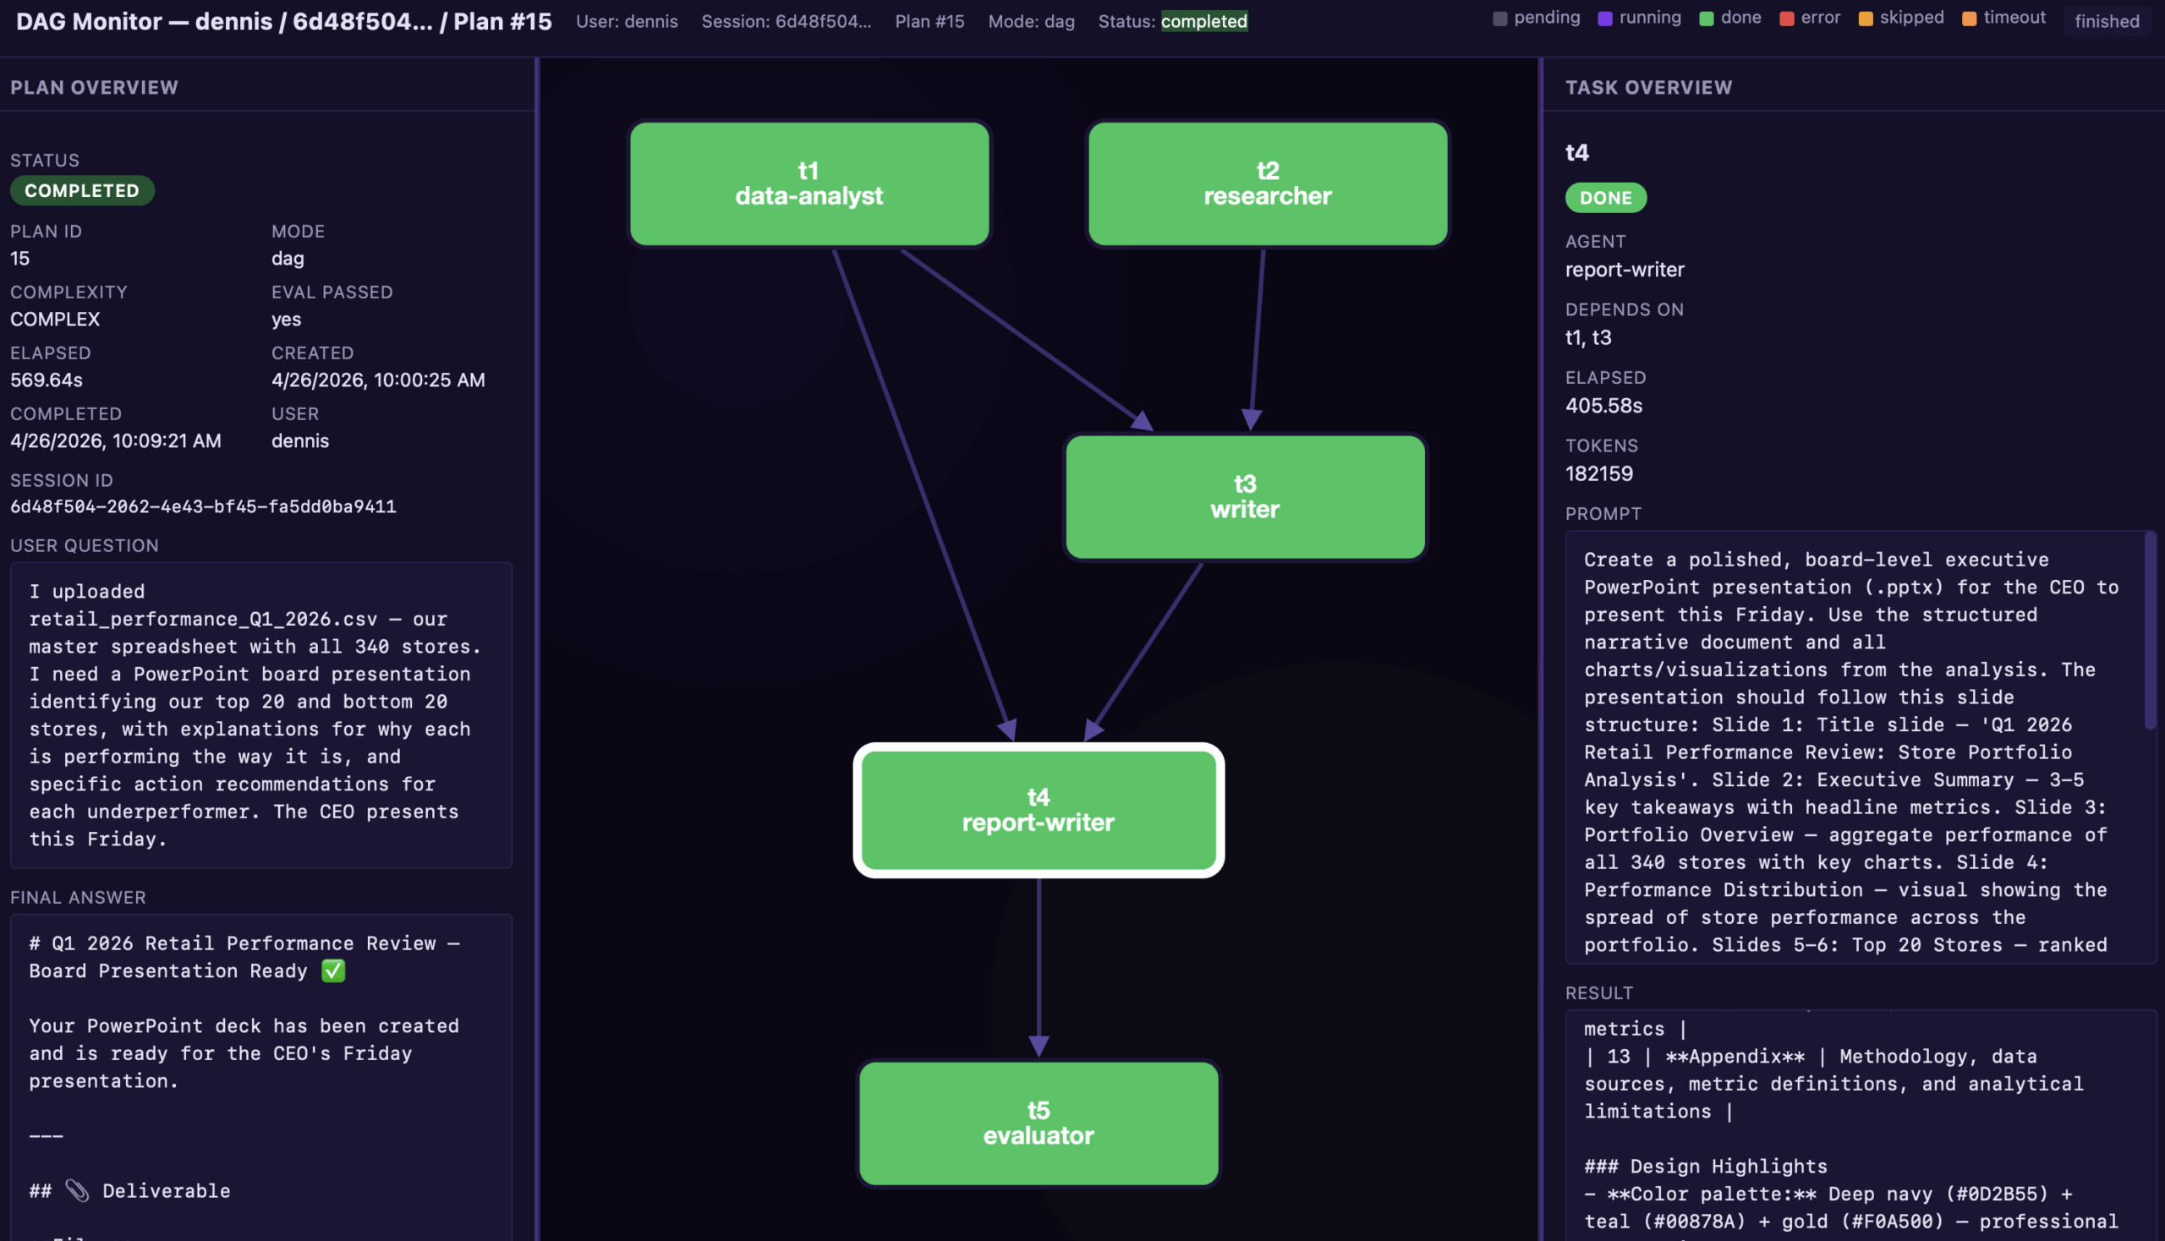
Task: Click the finished button in header
Action: [2106, 21]
